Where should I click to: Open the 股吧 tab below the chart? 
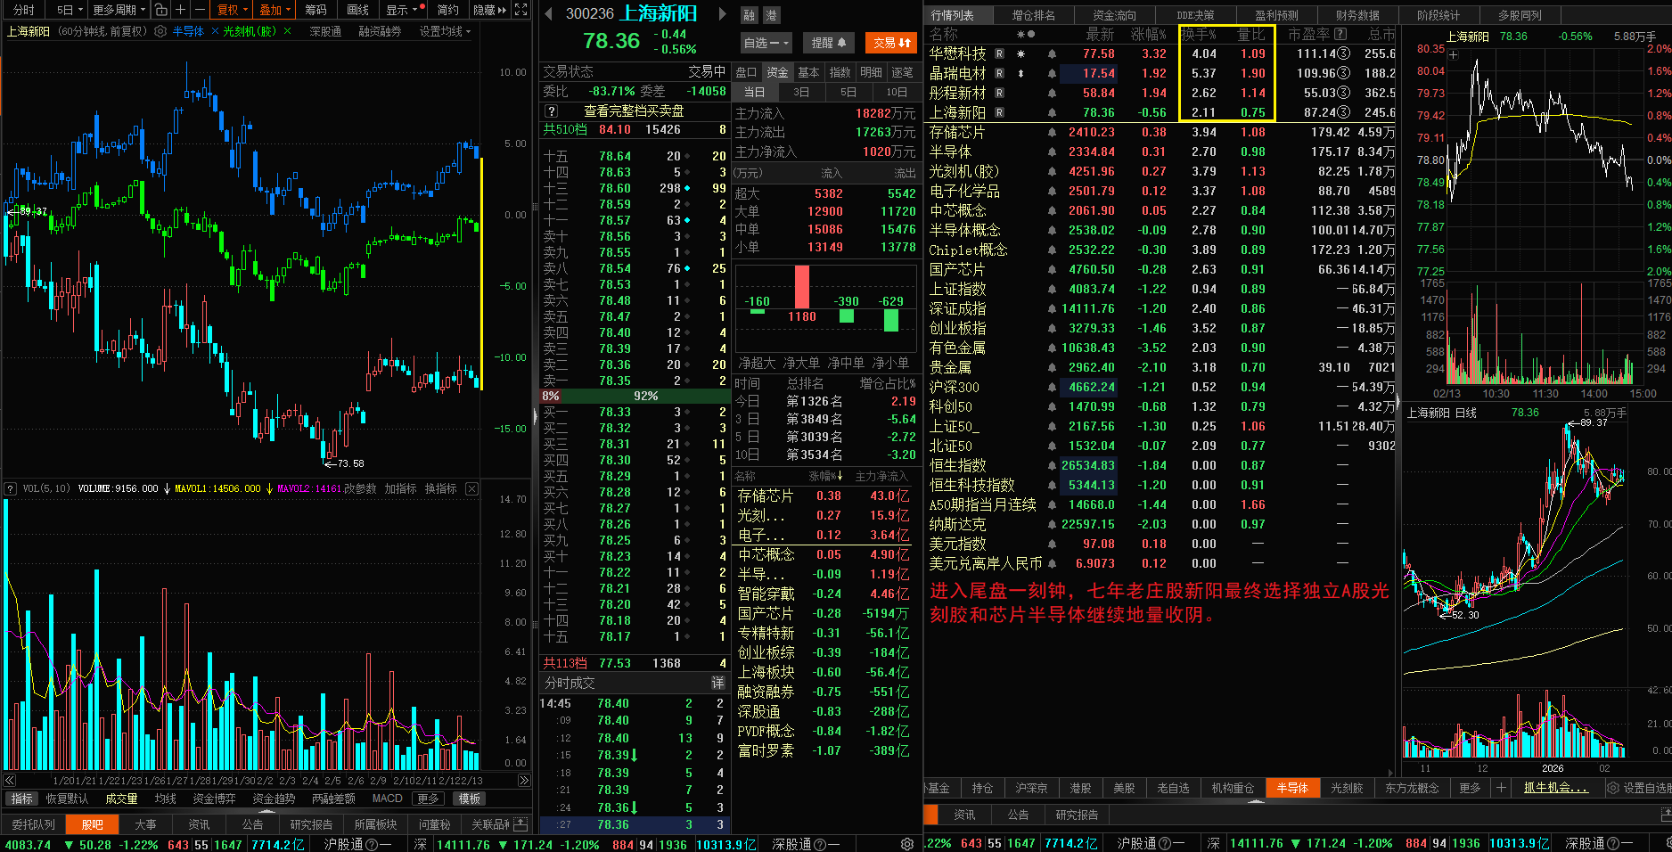93,824
